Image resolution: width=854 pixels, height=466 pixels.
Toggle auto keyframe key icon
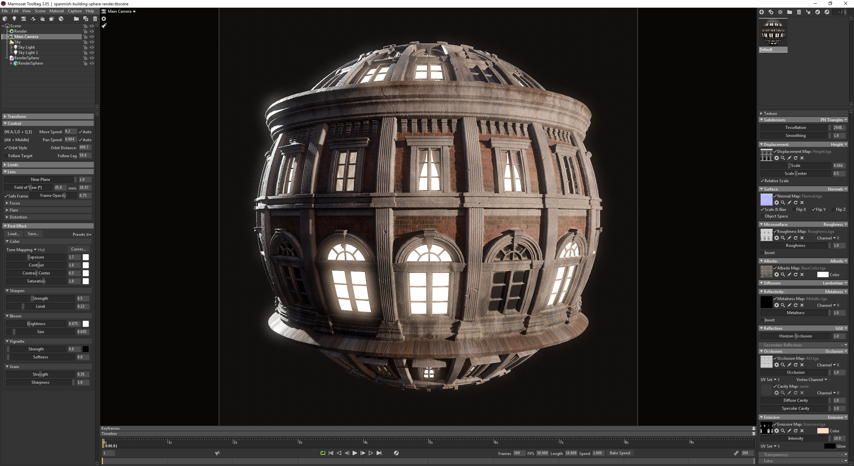coord(396,453)
